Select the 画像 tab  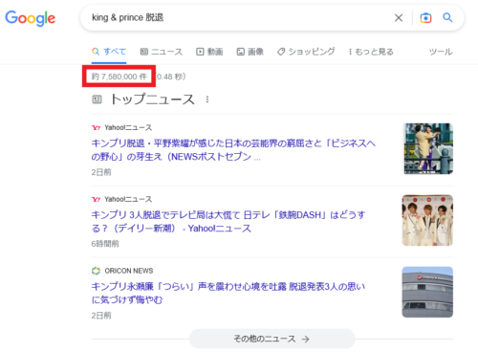tap(250, 52)
